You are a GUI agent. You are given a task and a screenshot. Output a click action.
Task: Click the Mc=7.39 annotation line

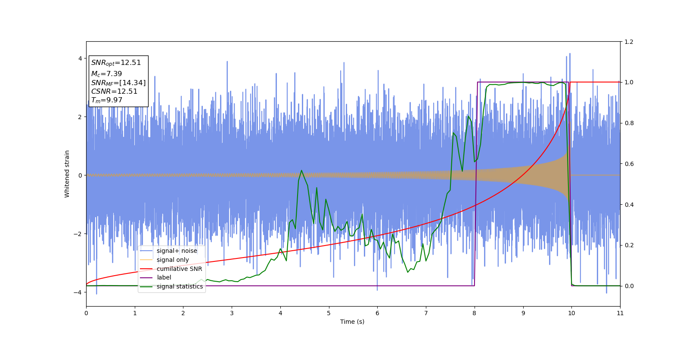(106, 74)
